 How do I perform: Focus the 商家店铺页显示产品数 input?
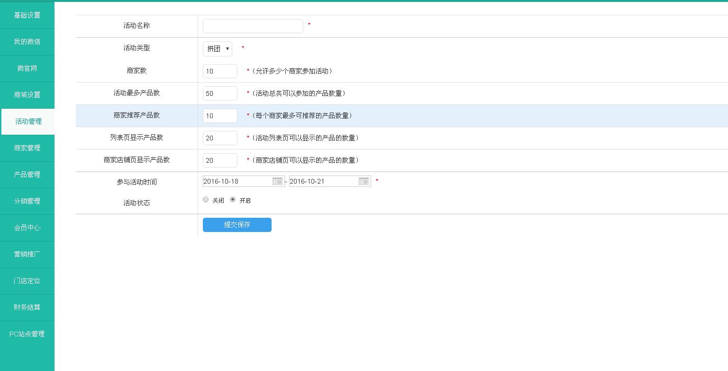click(x=220, y=160)
